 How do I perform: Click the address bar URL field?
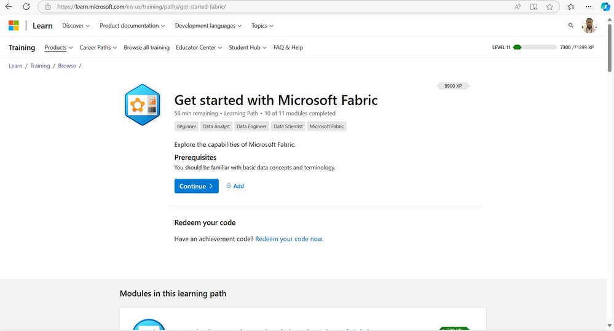(x=277, y=7)
